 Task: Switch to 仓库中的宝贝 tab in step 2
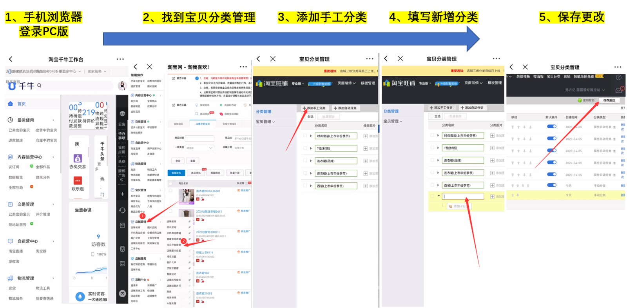(x=229, y=124)
